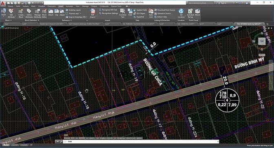Open the Output ribbon tab

[x=94, y=6]
